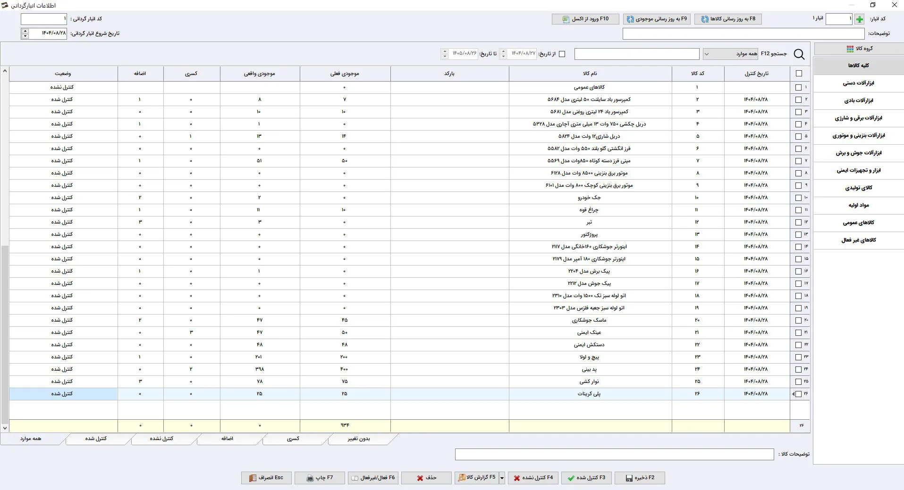Click the stepper on the از تاریخ date field
The width and height of the screenshot is (904, 490).
503,54
